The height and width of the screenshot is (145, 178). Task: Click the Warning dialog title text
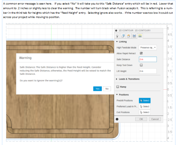(25, 58)
